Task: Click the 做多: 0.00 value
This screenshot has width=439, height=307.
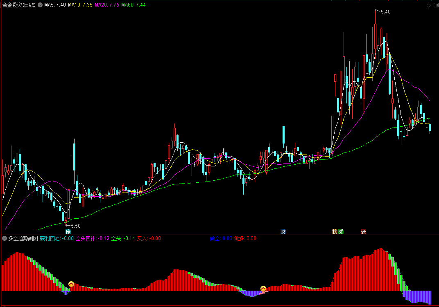Action: click(x=245, y=238)
